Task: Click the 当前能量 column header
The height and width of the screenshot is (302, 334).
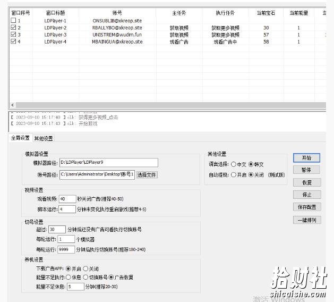Action: tap(298, 13)
